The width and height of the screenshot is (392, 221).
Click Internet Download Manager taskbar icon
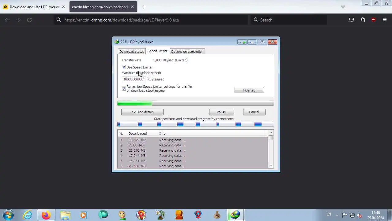[236, 215]
